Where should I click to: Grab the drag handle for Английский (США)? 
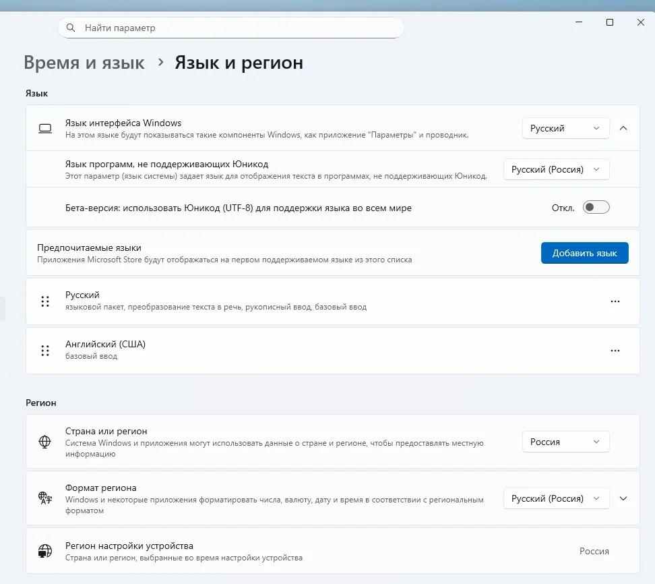pos(45,351)
